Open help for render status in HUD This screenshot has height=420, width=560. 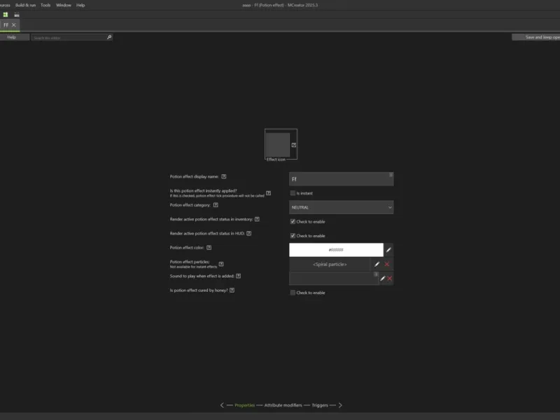(x=249, y=234)
